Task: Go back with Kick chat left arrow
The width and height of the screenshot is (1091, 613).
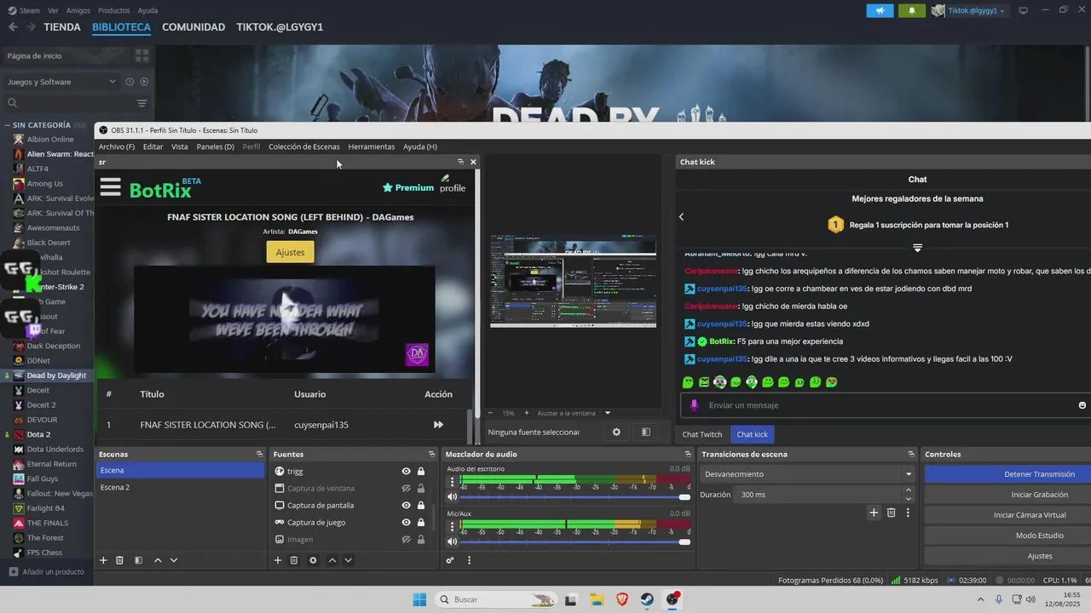Action: click(x=682, y=217)
